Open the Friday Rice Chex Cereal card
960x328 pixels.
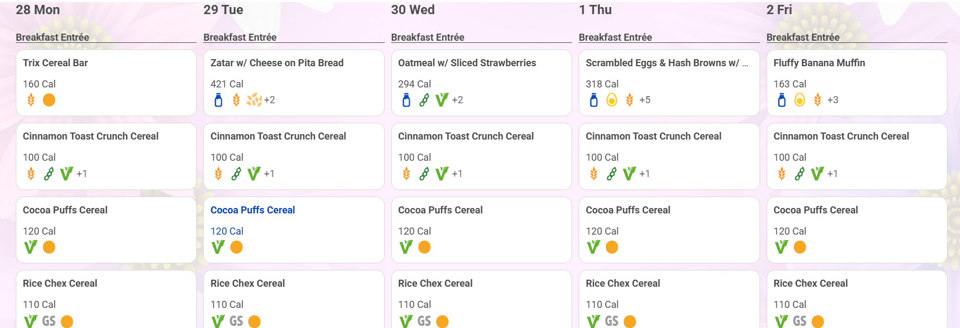(x=857, y=299)
